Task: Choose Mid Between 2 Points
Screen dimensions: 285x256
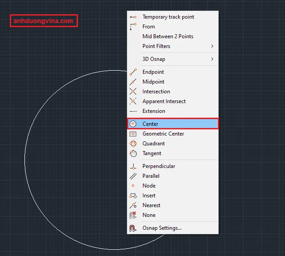Action: 167,36
